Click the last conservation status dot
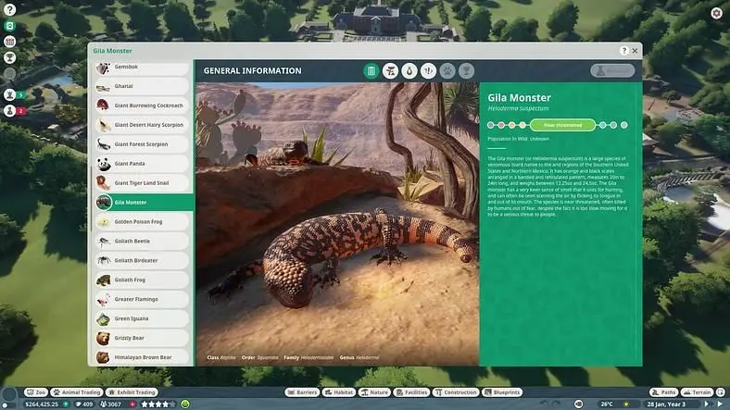 [623, 125]
